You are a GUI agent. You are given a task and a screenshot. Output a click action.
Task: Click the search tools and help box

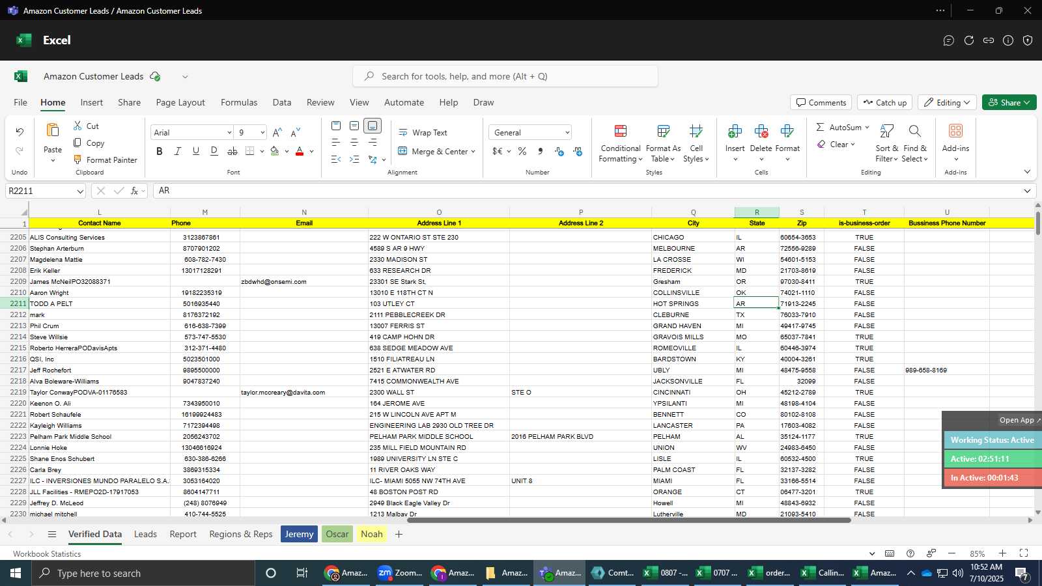tap(505, 76)
